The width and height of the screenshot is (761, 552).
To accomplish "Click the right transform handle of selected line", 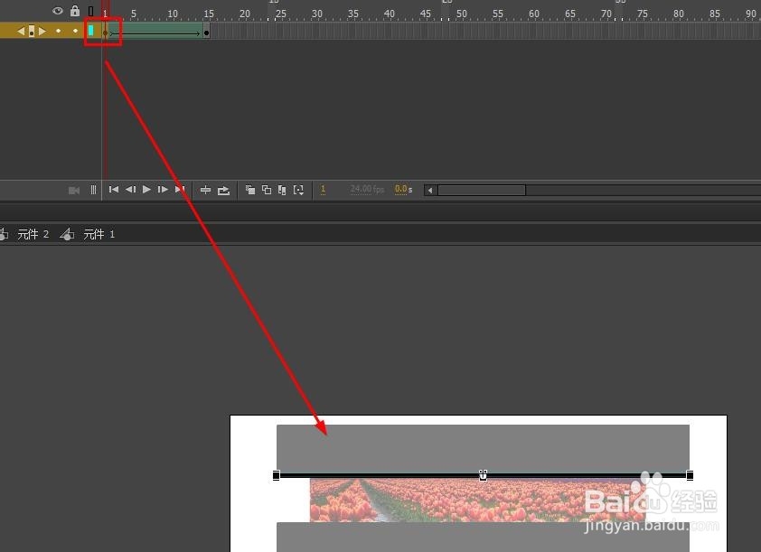I will 690,475.
